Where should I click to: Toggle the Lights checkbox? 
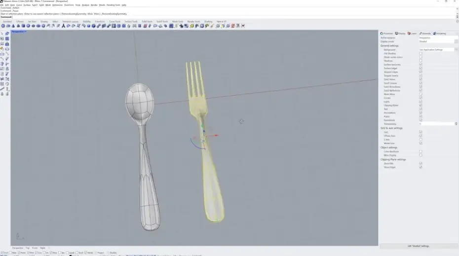click(421, 102)
